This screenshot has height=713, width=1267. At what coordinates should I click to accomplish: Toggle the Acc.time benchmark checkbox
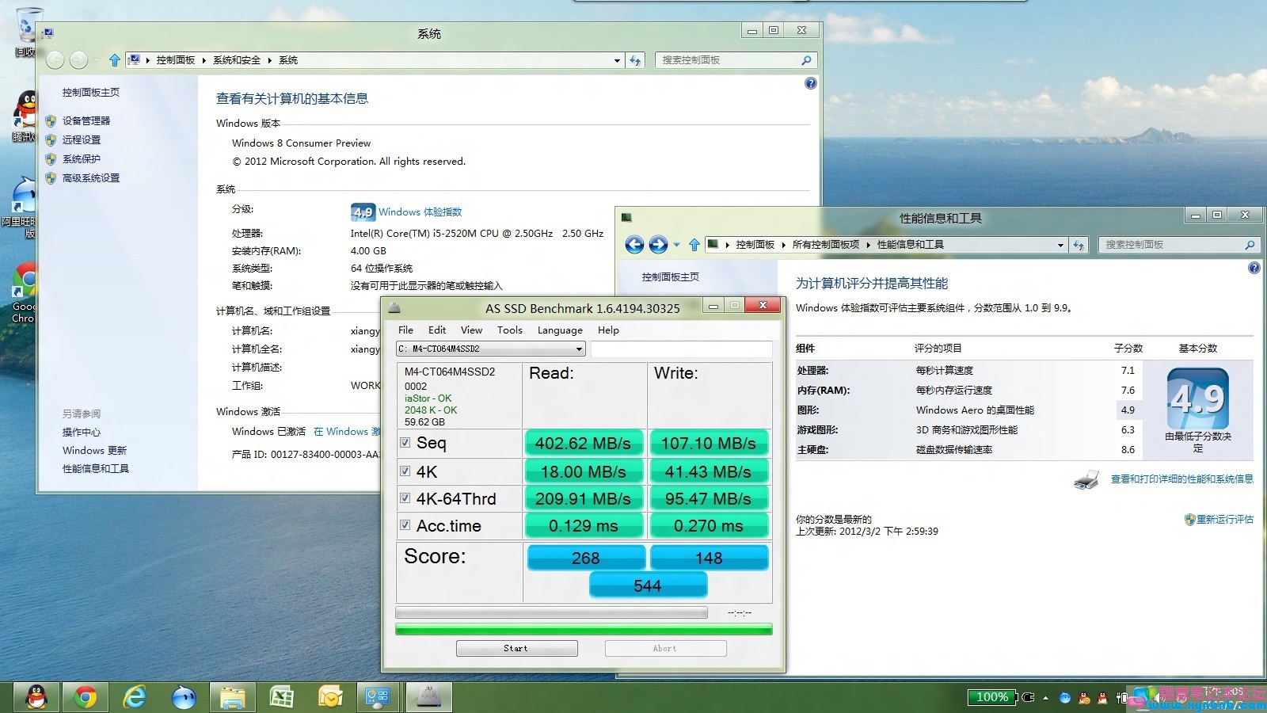[x=405, y=525]
